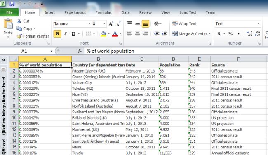268x155 pixels.
Task: Open borders dropdown arrow
Action: 94,34
